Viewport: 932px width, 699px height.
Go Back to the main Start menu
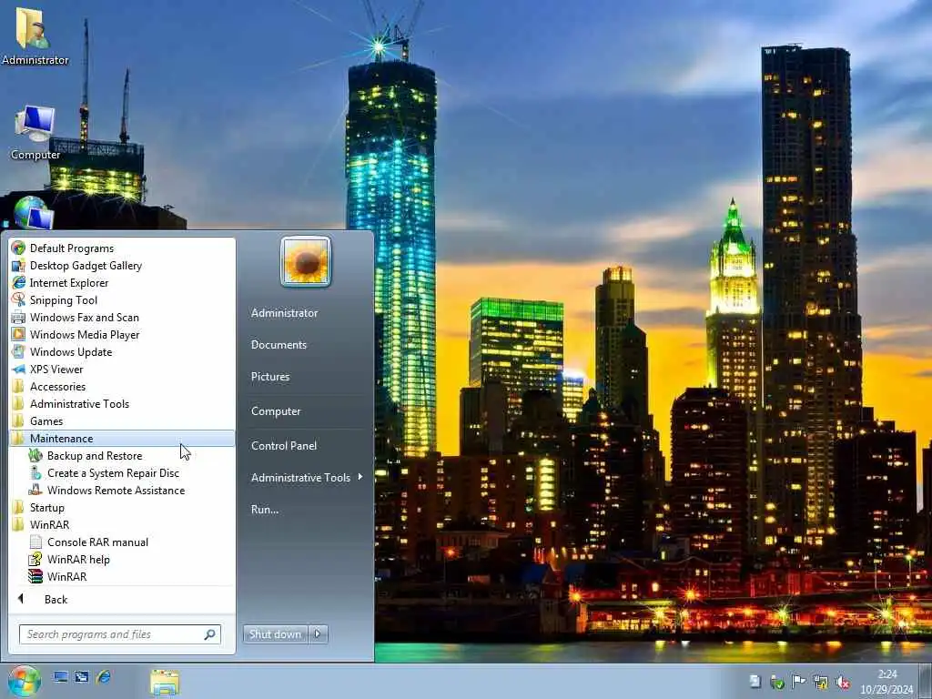pos(56,600)
